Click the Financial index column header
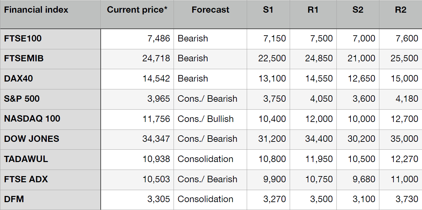The image size is (422, 210). pyautogui.click(x=36, y=10)
